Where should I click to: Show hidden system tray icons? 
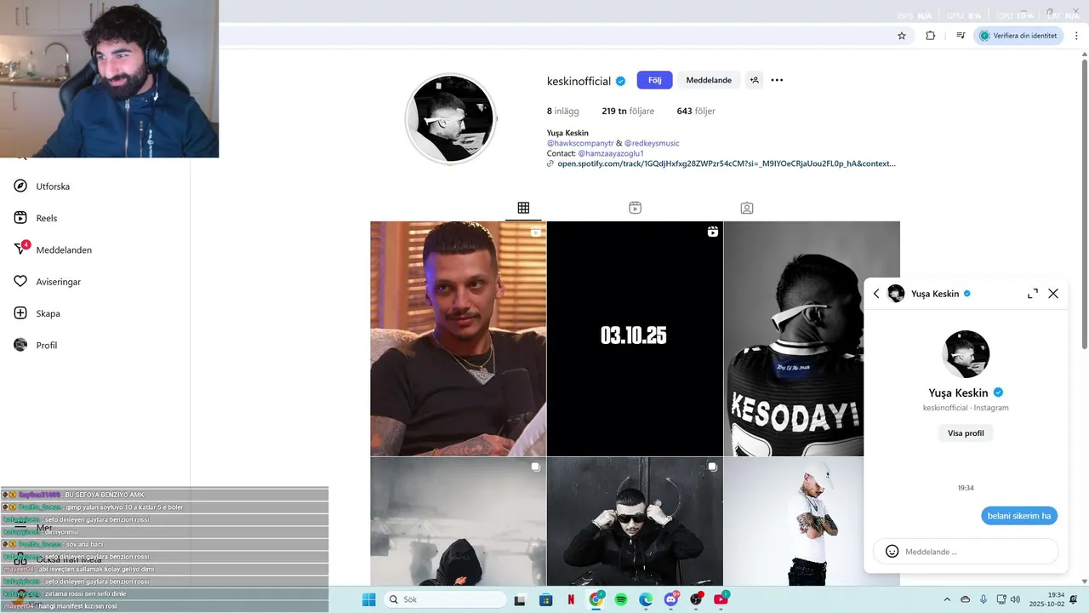947,599
